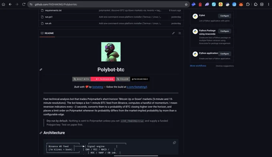Click the Architecture heading text
The image size is (272, 157).
pyautogui.click(x=54, y=133)
